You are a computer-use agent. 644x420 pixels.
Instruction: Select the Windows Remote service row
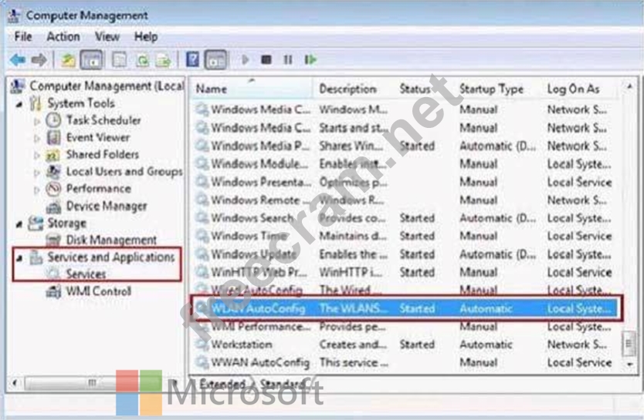point(405,200)
